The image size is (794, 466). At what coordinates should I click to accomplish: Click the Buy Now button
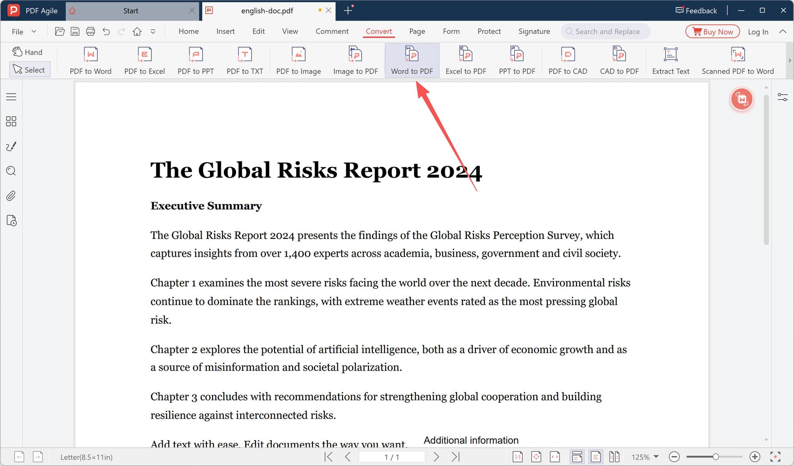713,32
